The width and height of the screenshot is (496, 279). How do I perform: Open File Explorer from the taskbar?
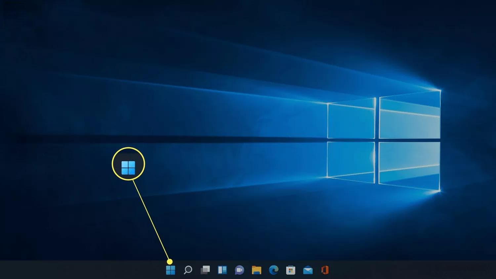[257, 270]
